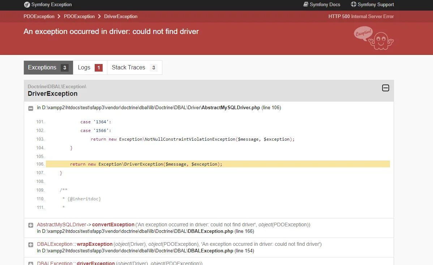
Task: Click code line 103 NotNullConstraintViolationException
Action: pos(193,139)
